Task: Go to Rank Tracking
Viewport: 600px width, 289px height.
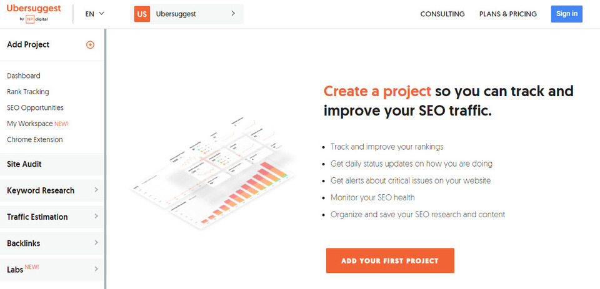Action: point(28,92)
